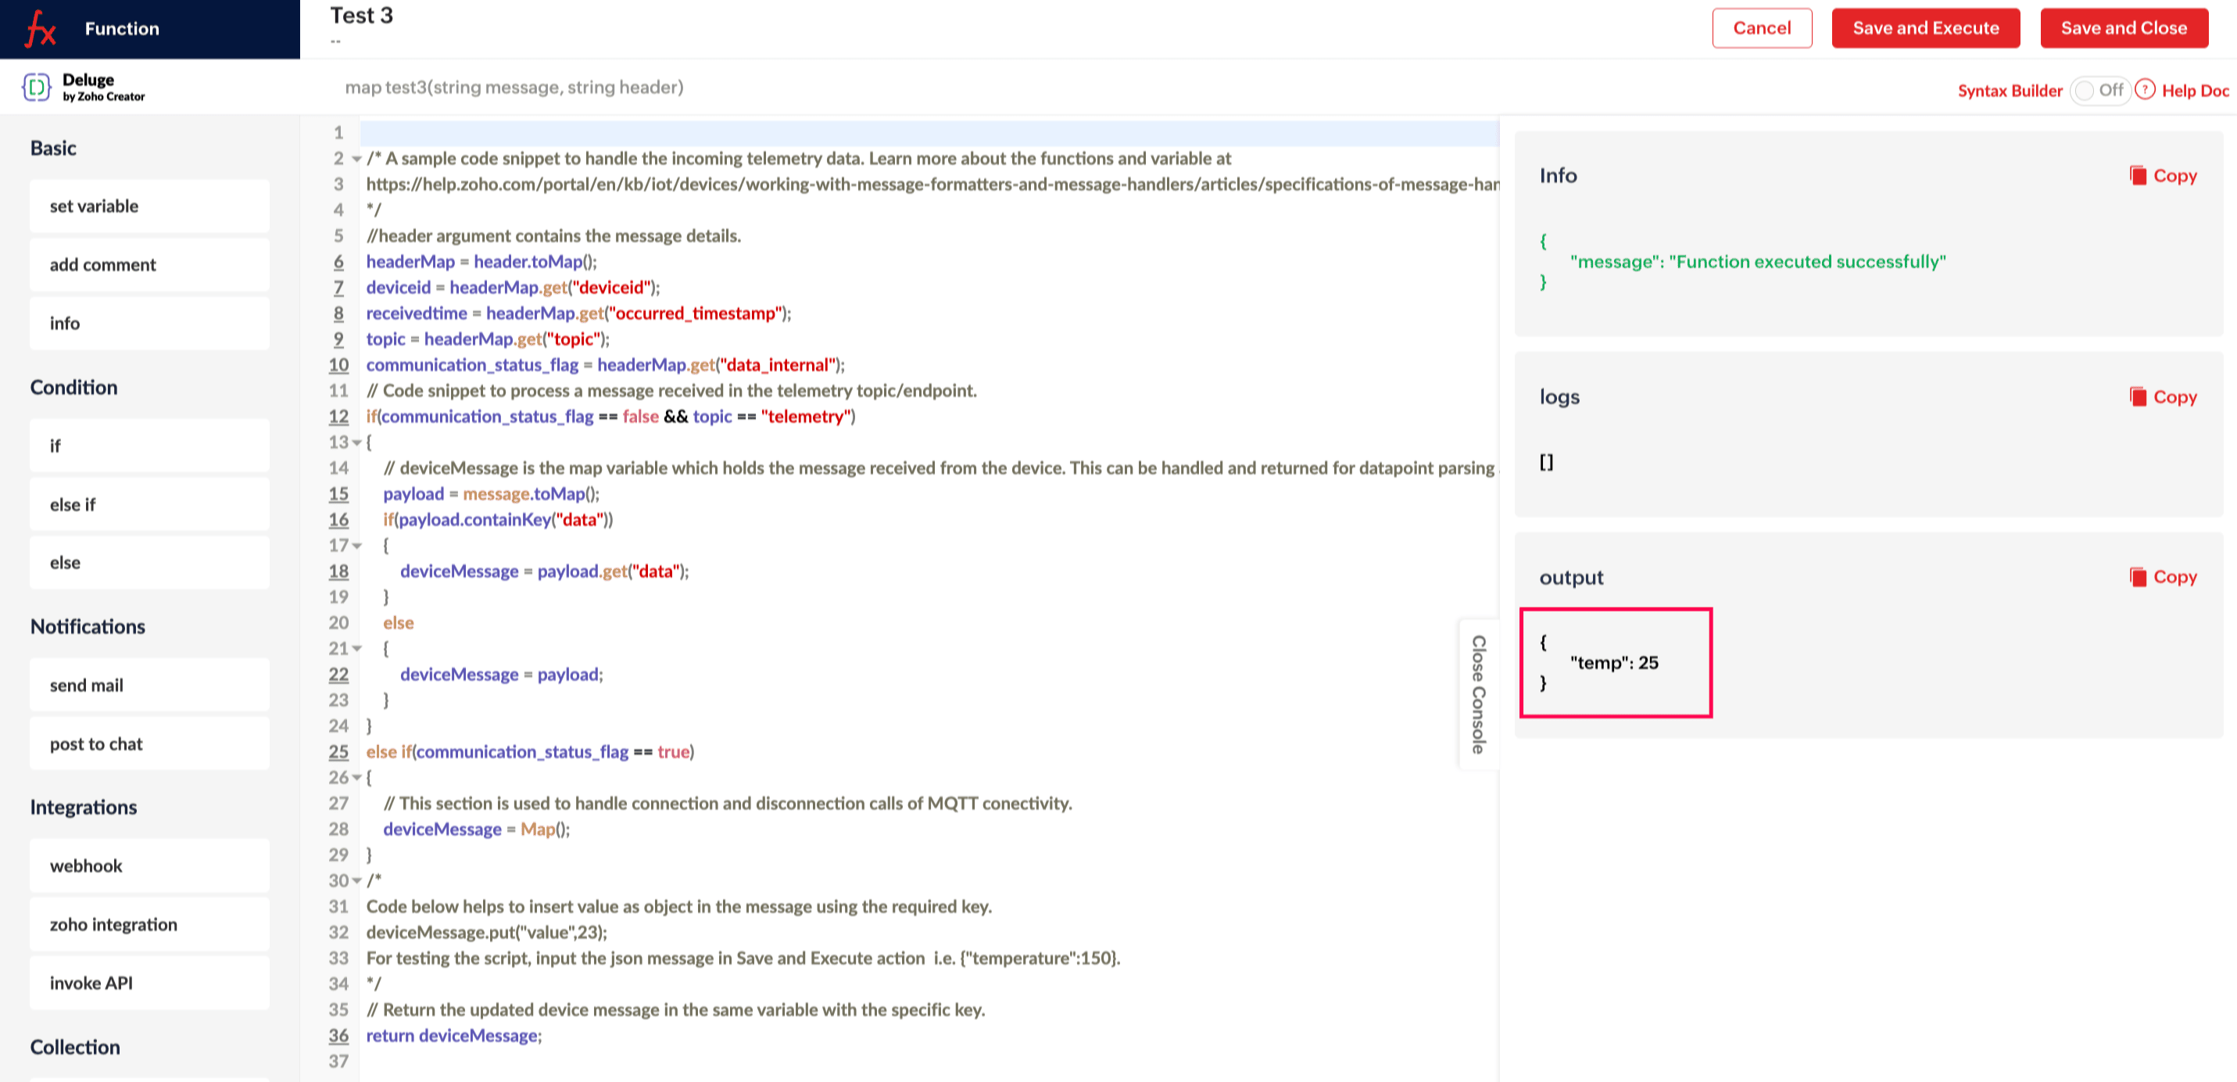The width and height of the screenshot is (2237, 1082).
Task: Collapse the block at line 26
Action: (x=356, y=778)
